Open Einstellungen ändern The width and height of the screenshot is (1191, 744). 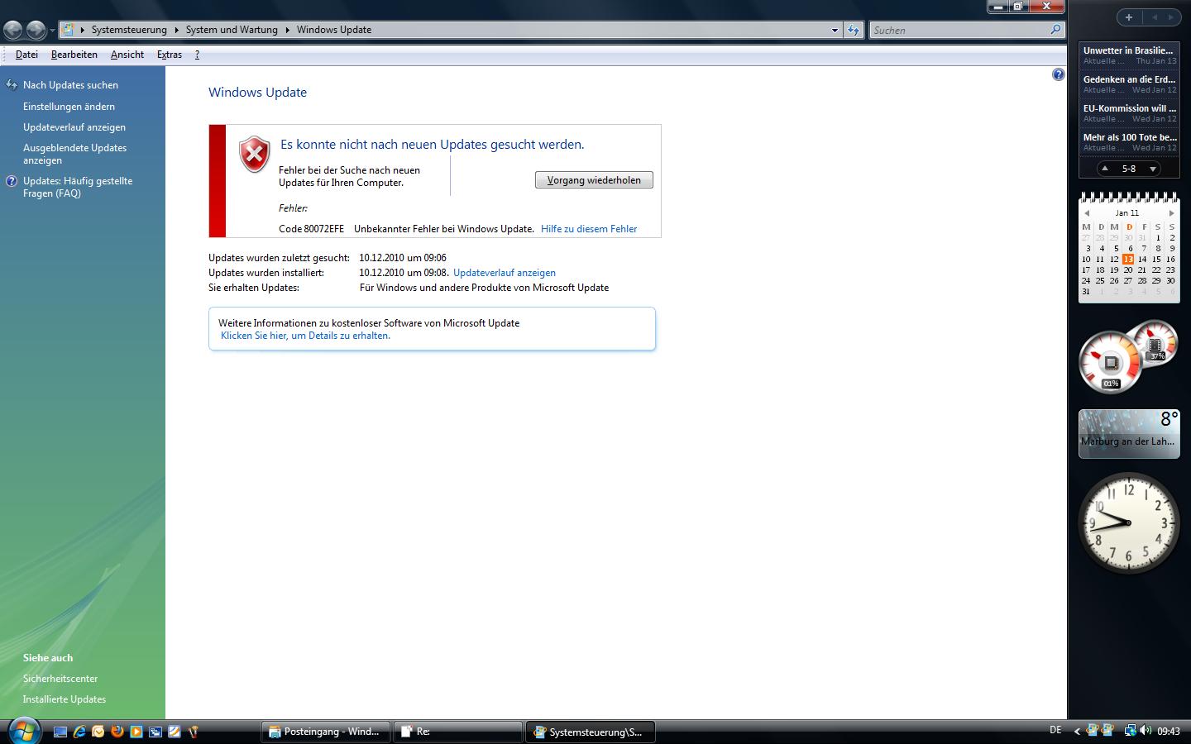69,107
